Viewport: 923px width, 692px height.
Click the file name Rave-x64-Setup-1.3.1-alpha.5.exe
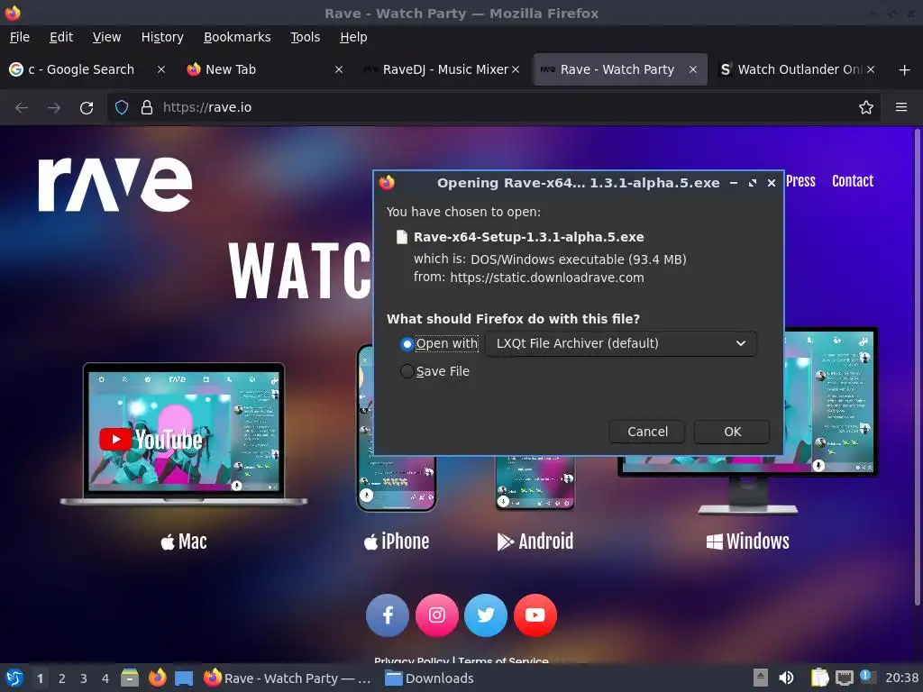pos(528,237)
